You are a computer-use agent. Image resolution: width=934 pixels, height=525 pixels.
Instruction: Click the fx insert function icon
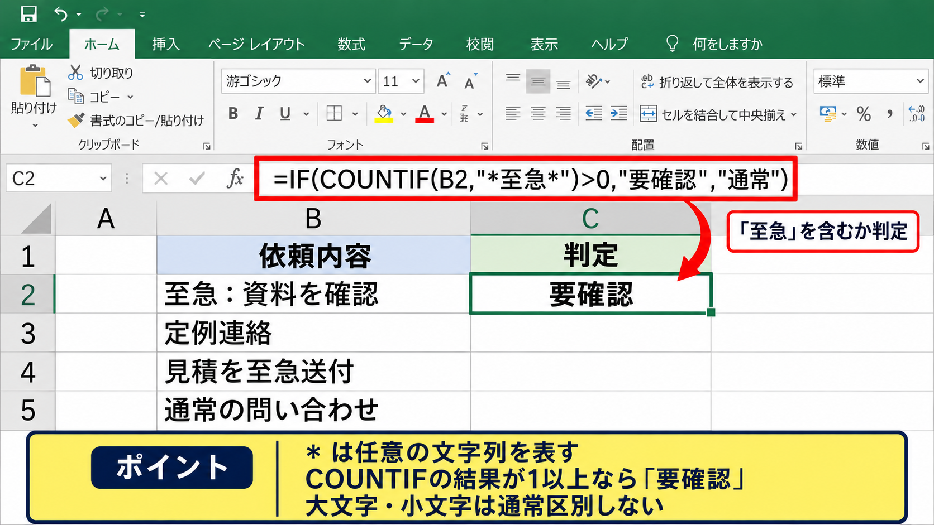click(x=235, y=179)
